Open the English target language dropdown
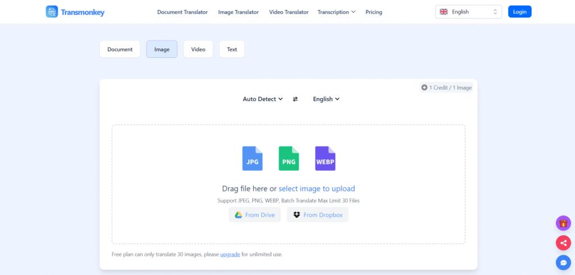Screen dimensions: 575x275 [x=326, y=99]
